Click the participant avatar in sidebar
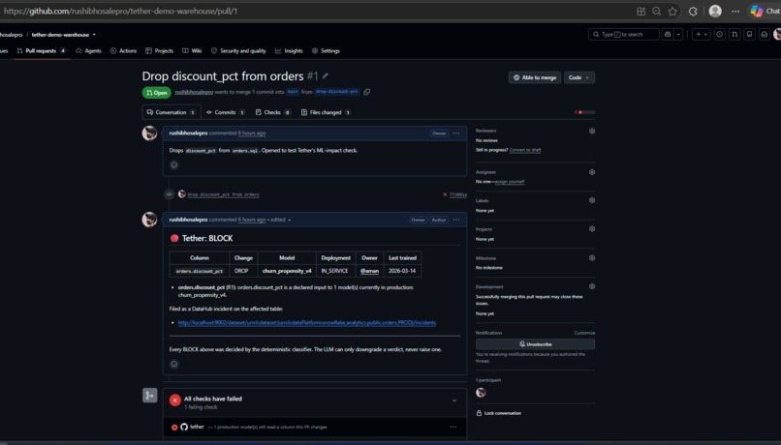781x445 pixels. tap(481, 393)
